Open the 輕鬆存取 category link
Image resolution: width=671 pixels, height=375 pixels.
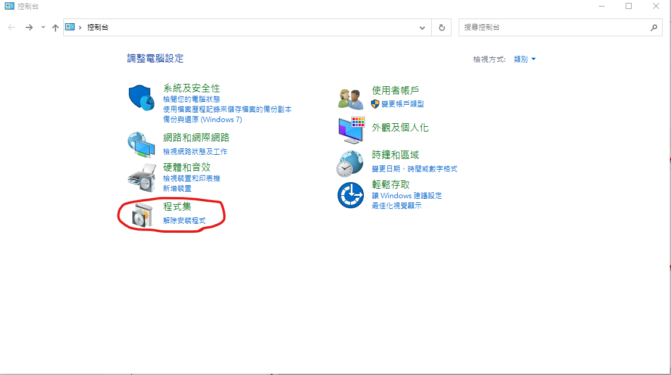(391, 185)
